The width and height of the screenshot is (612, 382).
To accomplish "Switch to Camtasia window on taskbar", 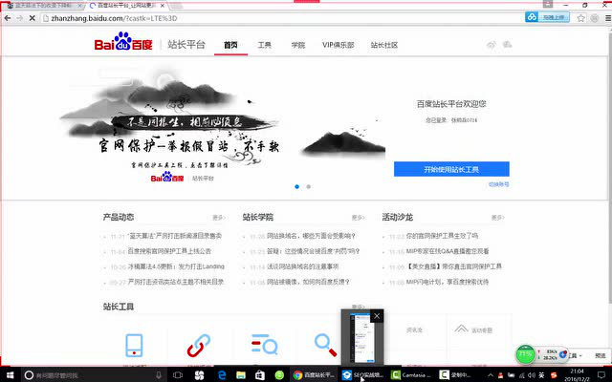I will point(411,375).
